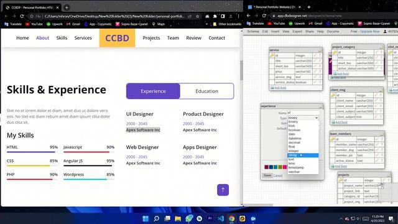This screenshot has height=224, width=398.
Task: Reload the portfolio page in left browser
Action: click(22, 16)
